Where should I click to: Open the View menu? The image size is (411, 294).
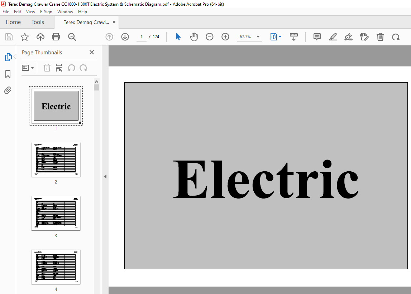(30, 12)
